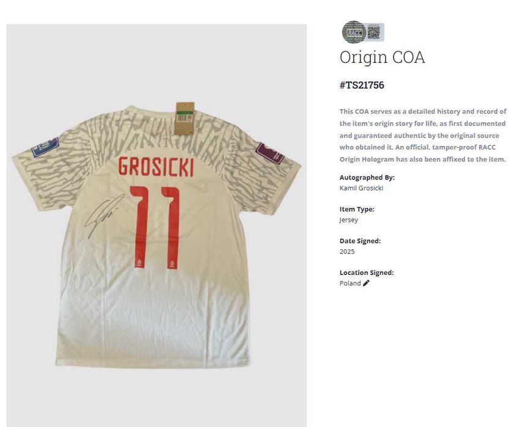Click the Origin COA heading

coord(382,57)
